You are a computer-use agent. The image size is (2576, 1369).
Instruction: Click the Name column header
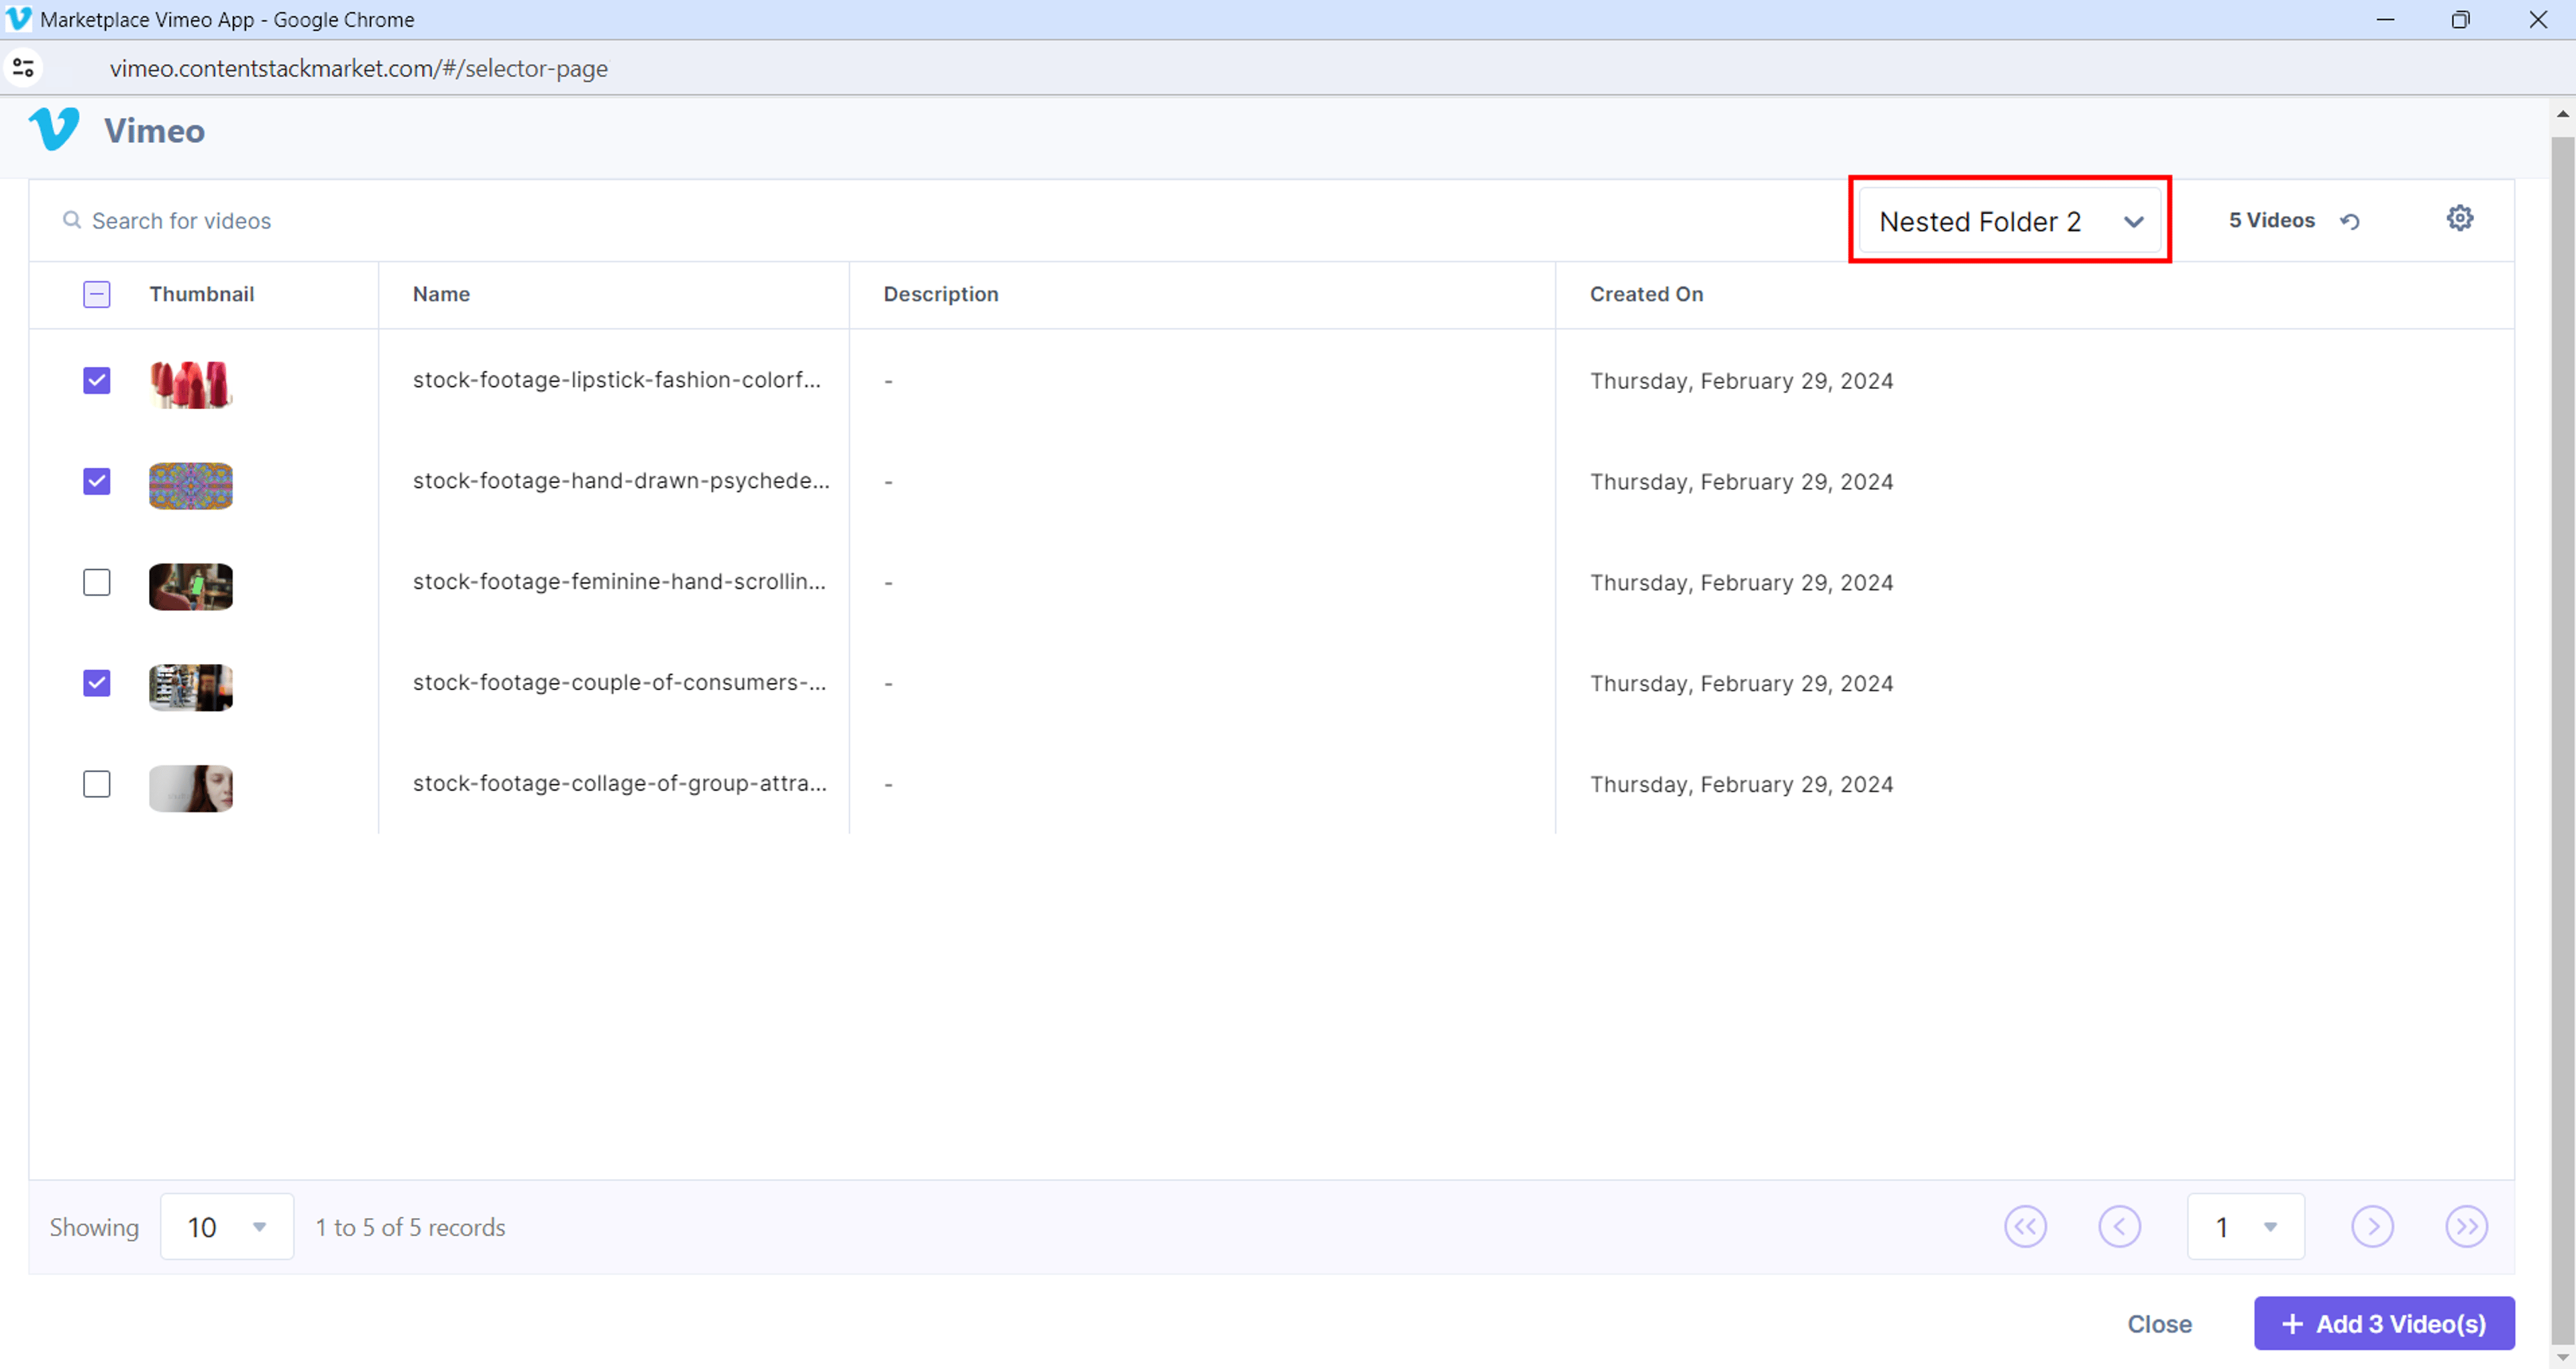click(441, 294)
